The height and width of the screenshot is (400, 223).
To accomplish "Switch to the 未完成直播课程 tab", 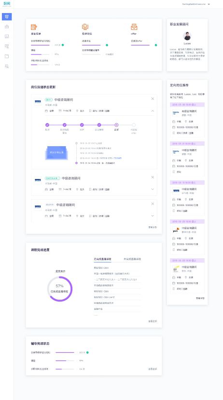I will [132, 259].
